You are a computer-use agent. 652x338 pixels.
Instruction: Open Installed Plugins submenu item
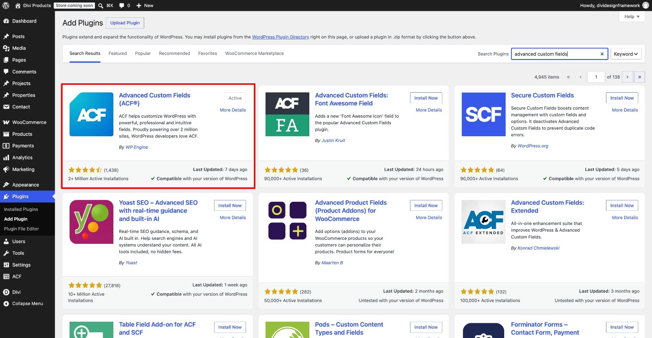click(21, 209)
